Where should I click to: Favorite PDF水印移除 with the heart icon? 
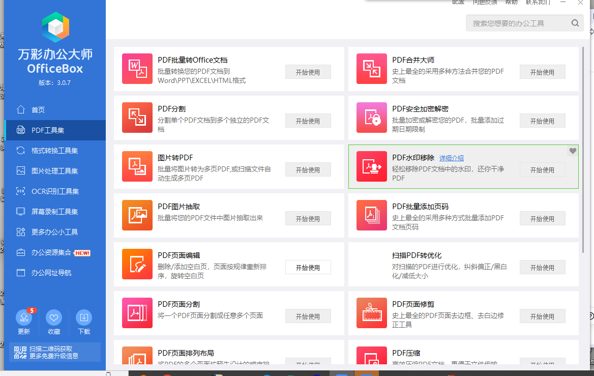click(573, 151)
